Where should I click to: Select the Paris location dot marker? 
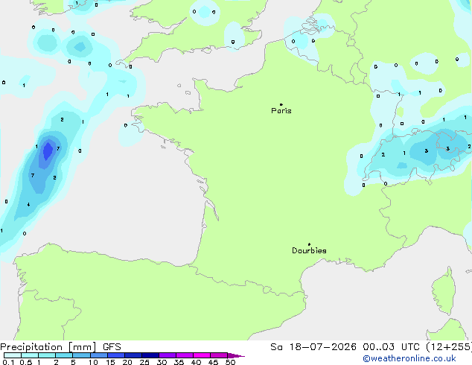281,104
